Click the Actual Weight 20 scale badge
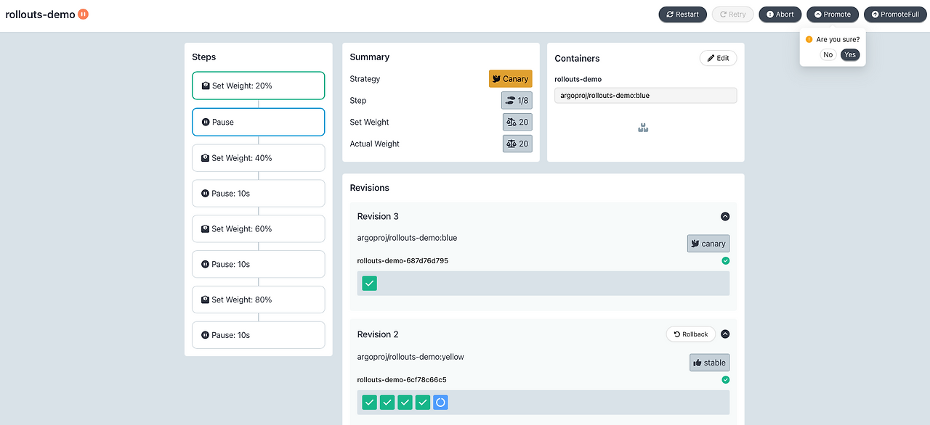Screen dimensions: 930x425 (x=517, y=144)
